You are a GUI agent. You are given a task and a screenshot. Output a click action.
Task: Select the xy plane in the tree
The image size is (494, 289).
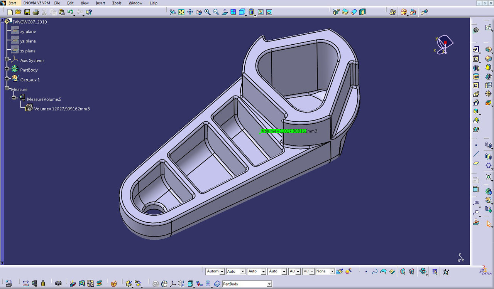pyautogui.click(x=28, y=32)
